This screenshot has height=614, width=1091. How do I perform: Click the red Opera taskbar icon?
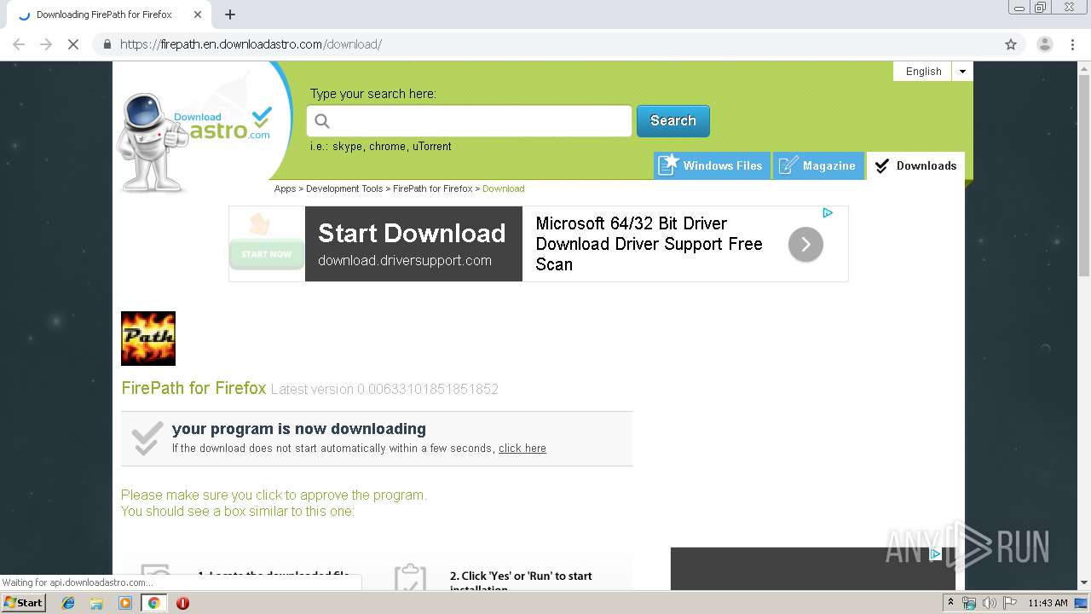[182, 603]
